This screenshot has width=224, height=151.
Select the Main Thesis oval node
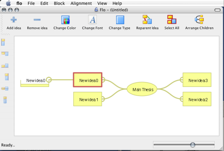coord(142,89)
